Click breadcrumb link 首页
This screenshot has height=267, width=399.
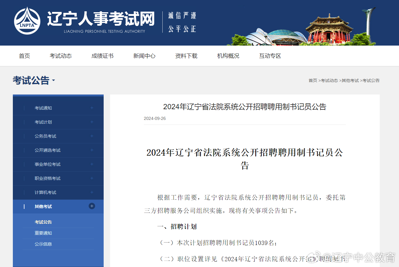point(313,80)
